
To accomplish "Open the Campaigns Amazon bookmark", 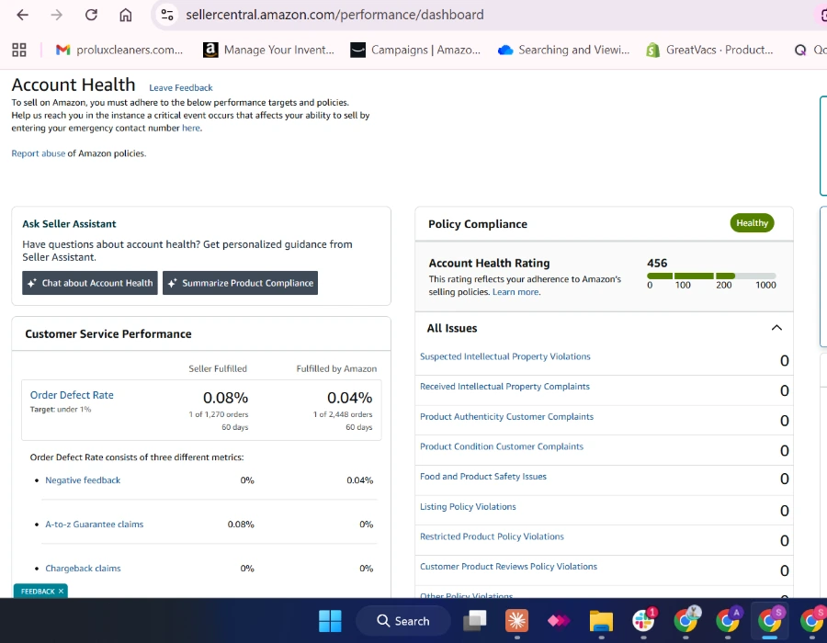I will click(x=415, y=50).
